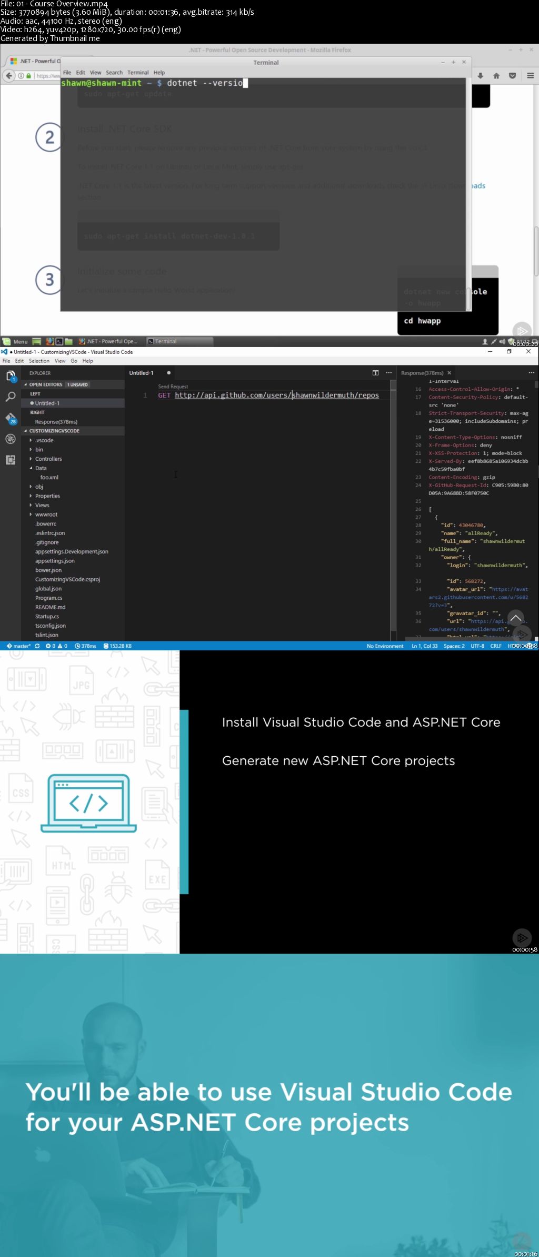Click No Environment in status bar
This screenshot has width=539, height=1257.
coord(385,646)
